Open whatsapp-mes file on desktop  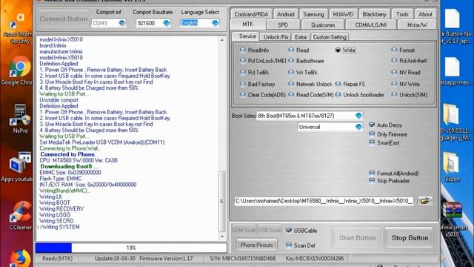(453, 71)
